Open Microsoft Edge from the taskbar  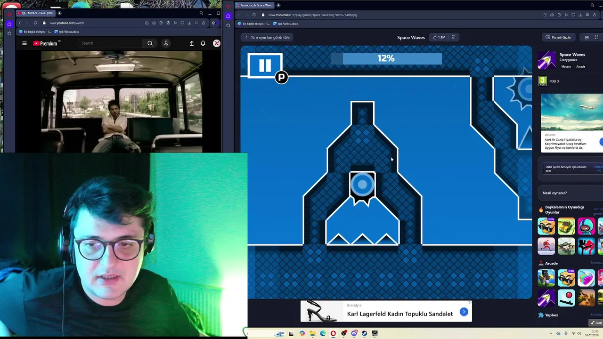(323, 333)
